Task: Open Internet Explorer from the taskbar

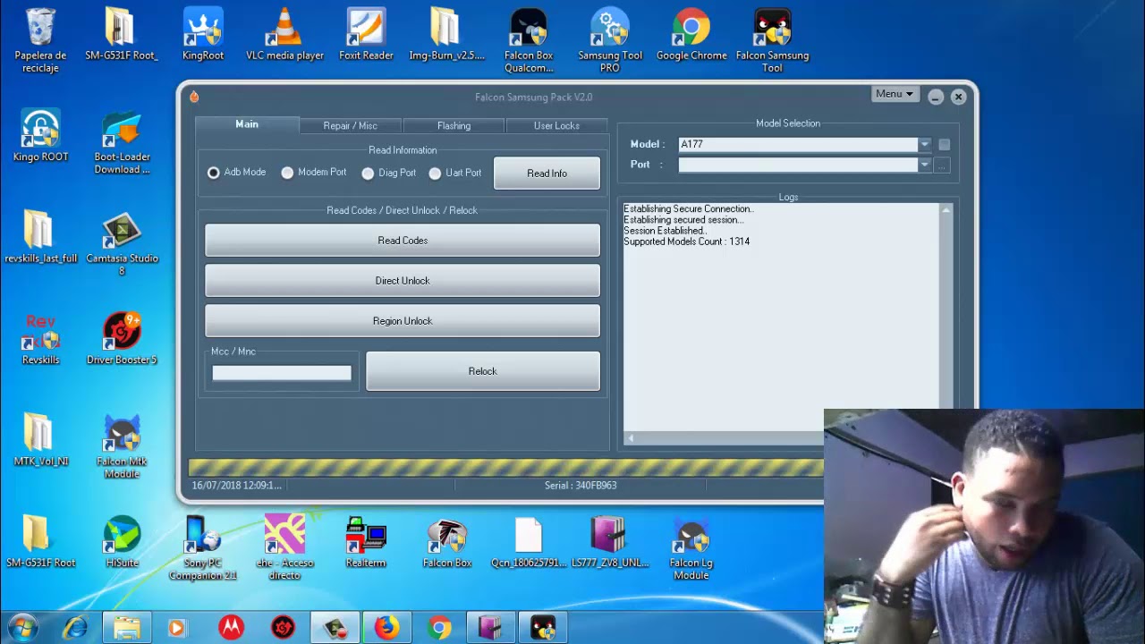Action: pos(75,628)
